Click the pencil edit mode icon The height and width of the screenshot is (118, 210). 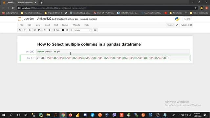click(177, 25)
